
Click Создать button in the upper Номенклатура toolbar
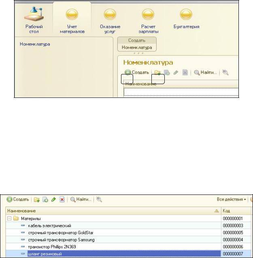coord(136,72)
